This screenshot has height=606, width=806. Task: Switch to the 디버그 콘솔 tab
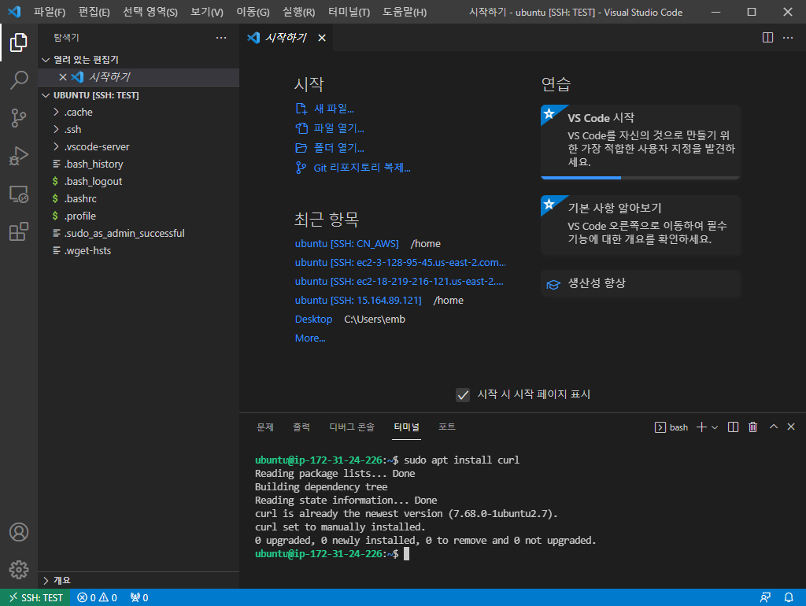(x=352, y=427)
